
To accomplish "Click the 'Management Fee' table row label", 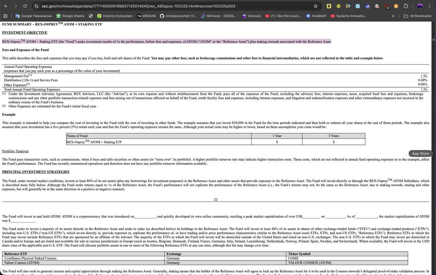I will point(18,76).
